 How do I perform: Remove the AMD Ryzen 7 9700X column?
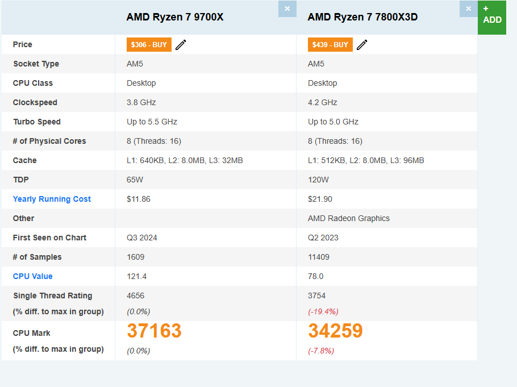287,9
